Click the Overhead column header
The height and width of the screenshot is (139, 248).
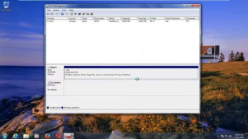192,18
